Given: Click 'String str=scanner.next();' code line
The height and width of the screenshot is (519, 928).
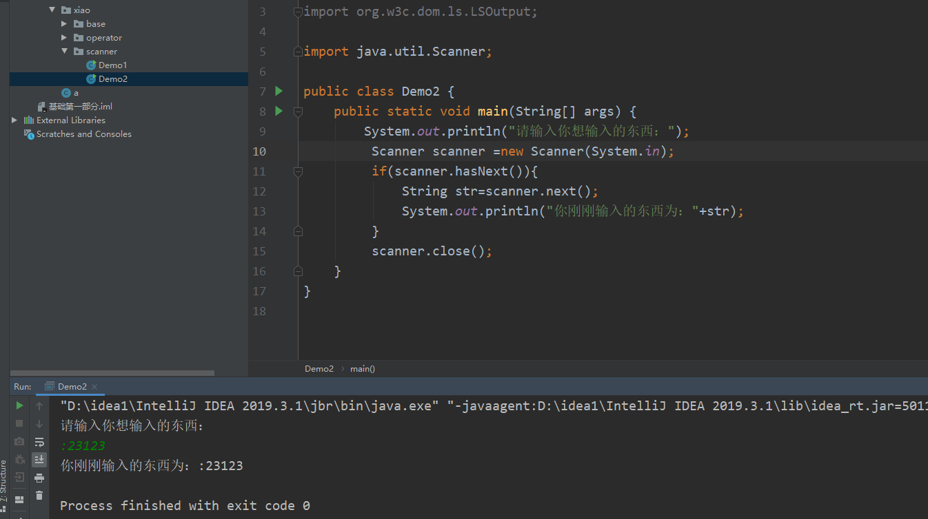Looking at the screenshot, I should (501, 191).
